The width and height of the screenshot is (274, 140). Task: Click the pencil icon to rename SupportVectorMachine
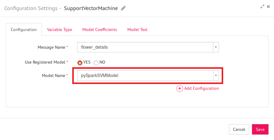point(123,9)
